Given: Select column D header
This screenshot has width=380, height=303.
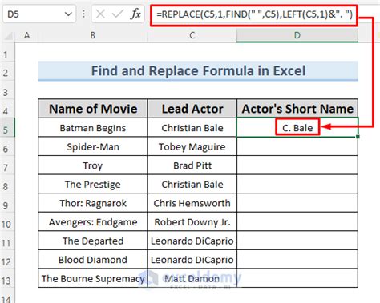Looking at the screenshot, I should tap(297, 35).
